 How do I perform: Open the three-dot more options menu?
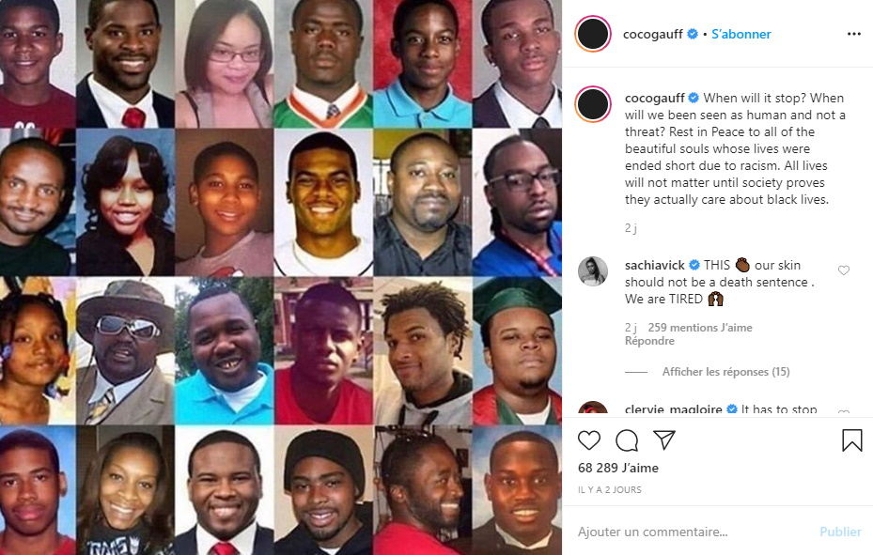854,34
